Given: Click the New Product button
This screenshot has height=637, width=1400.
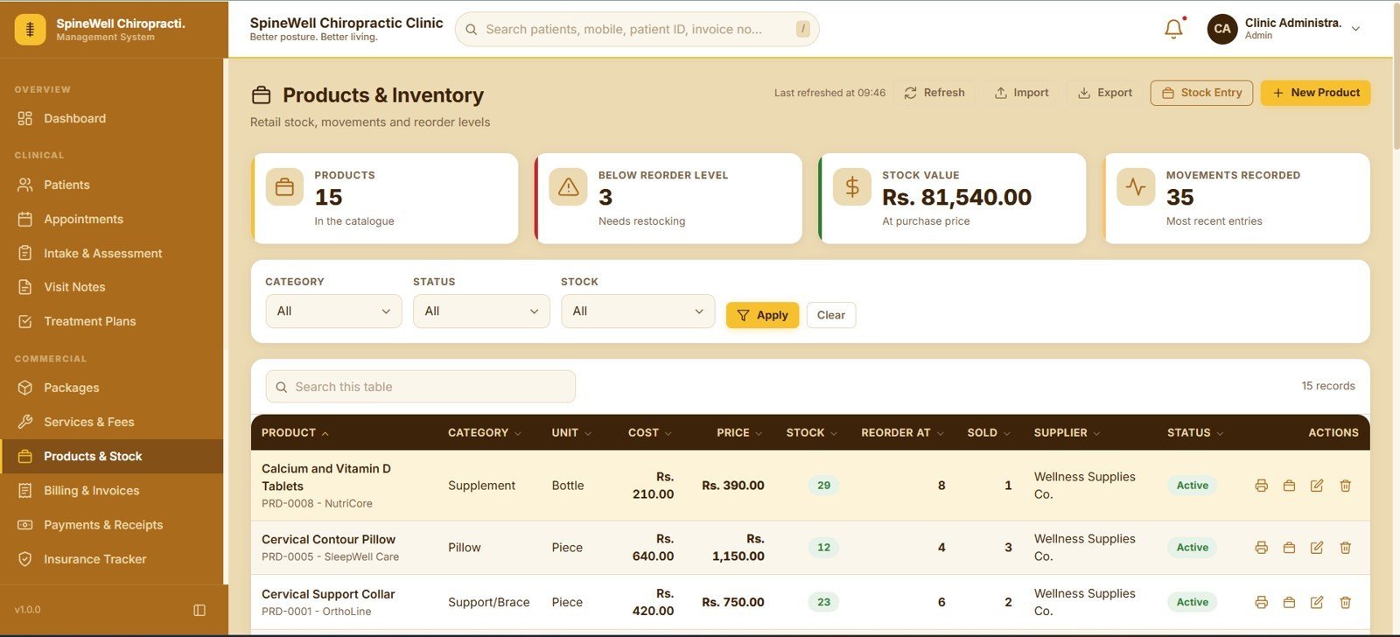Looking at the screenshot, I should 1315,93.
